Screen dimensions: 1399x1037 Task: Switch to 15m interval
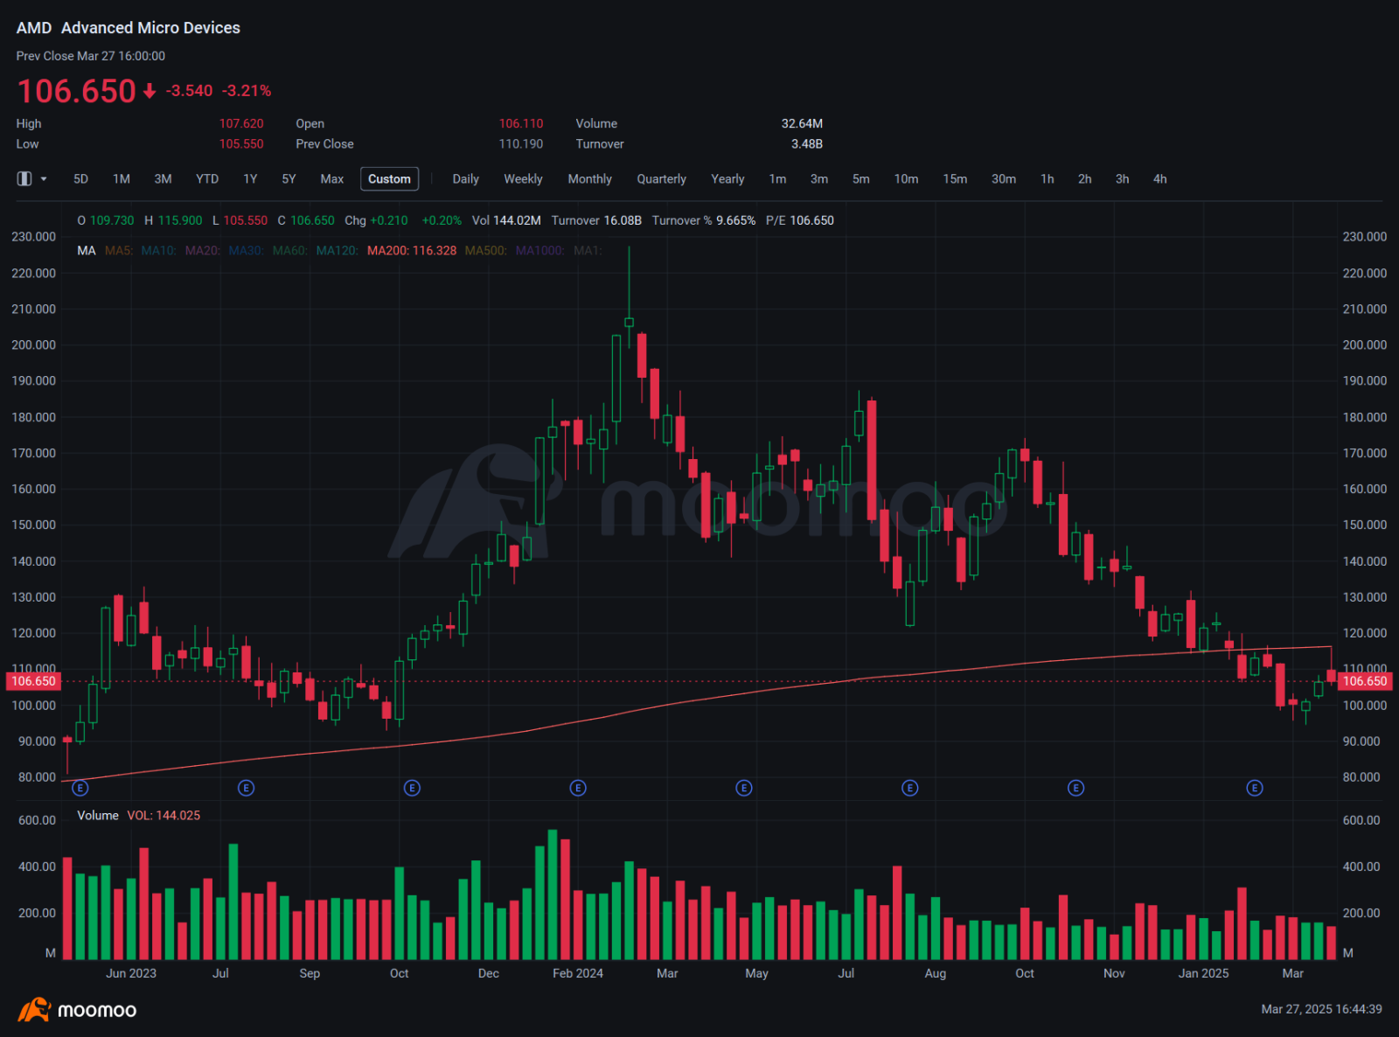(955, 179)
